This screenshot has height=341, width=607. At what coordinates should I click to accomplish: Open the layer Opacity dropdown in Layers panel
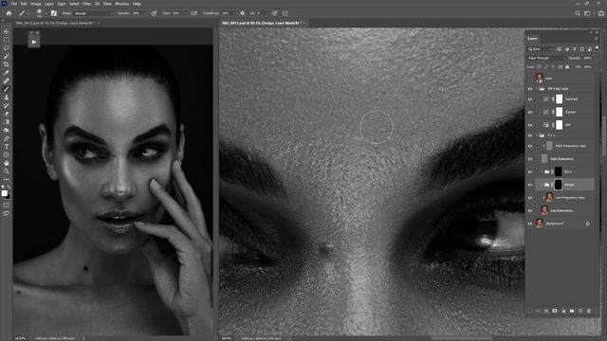click(x=596, y=58)
